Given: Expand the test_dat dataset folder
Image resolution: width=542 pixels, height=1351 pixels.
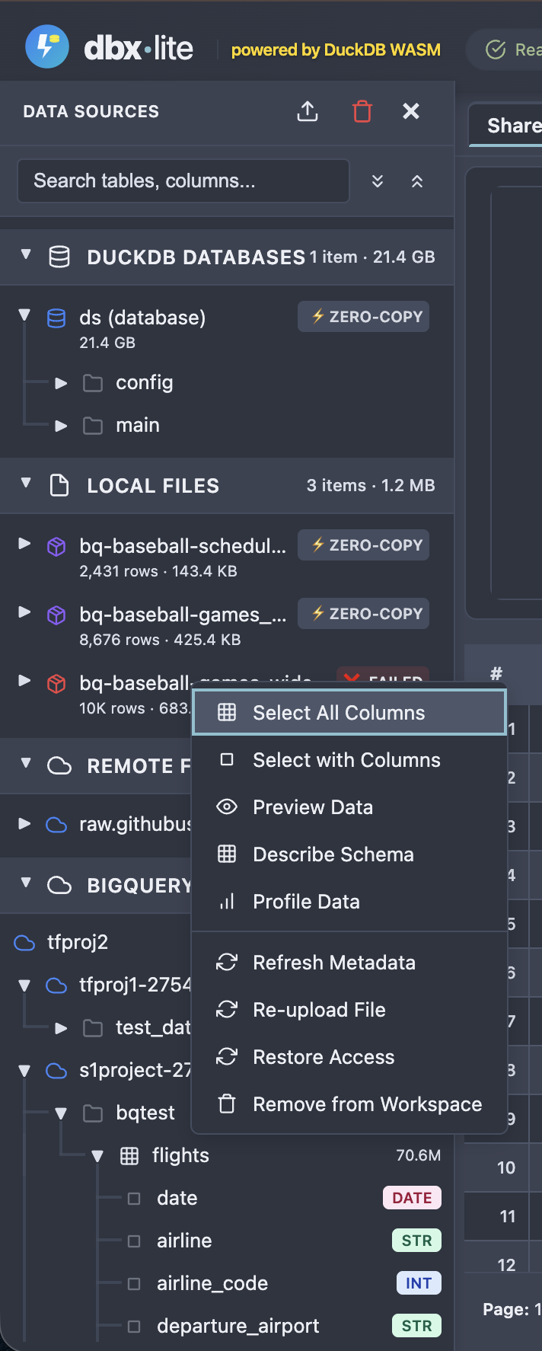Looking at the screenshot, I should click(61, 1029).
